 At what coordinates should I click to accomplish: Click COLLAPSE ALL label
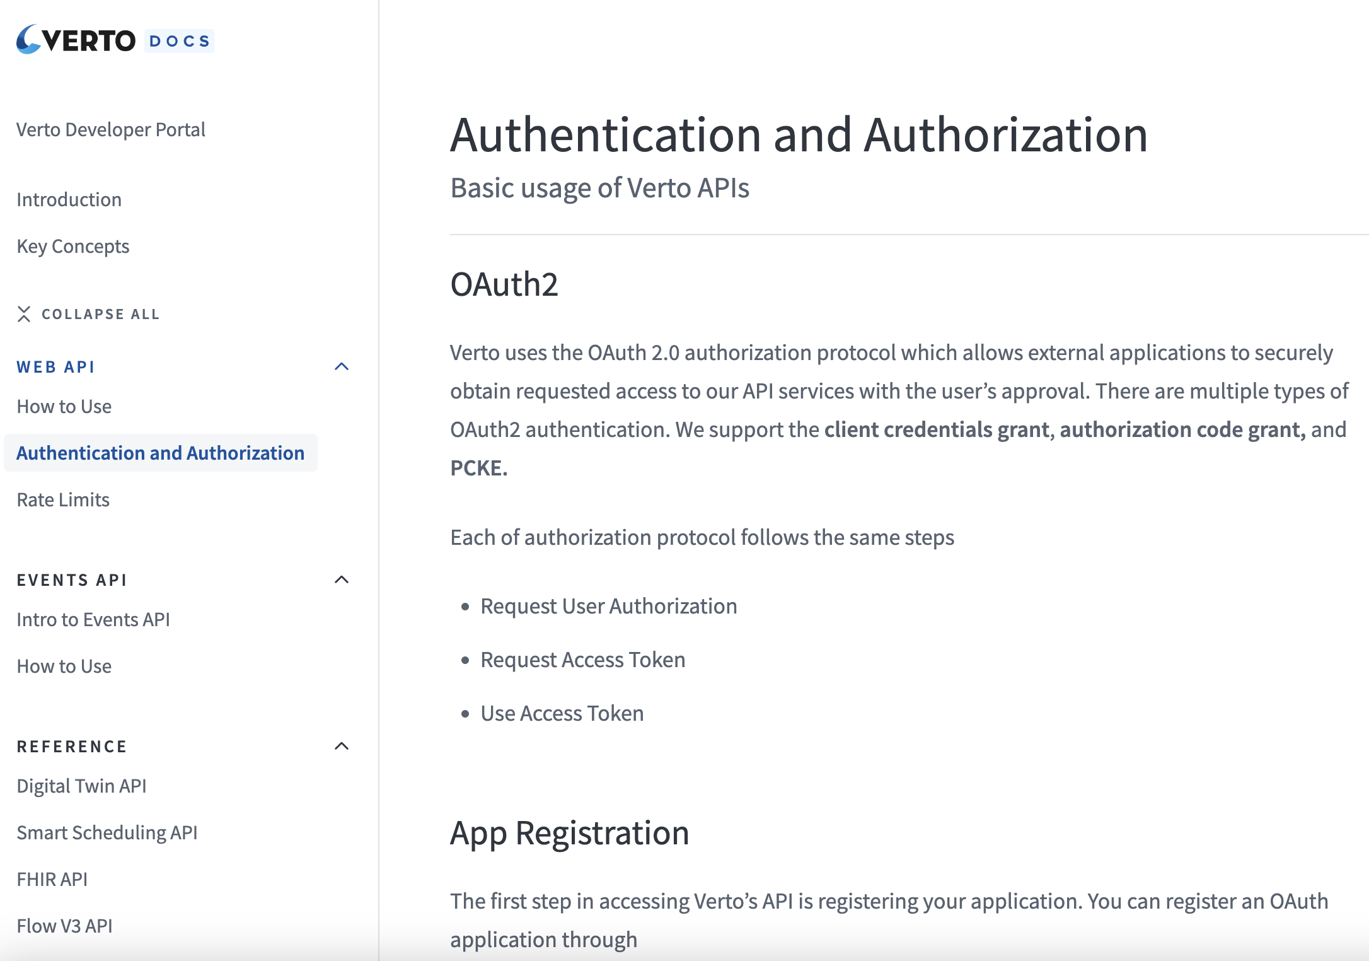pos(101,314)
